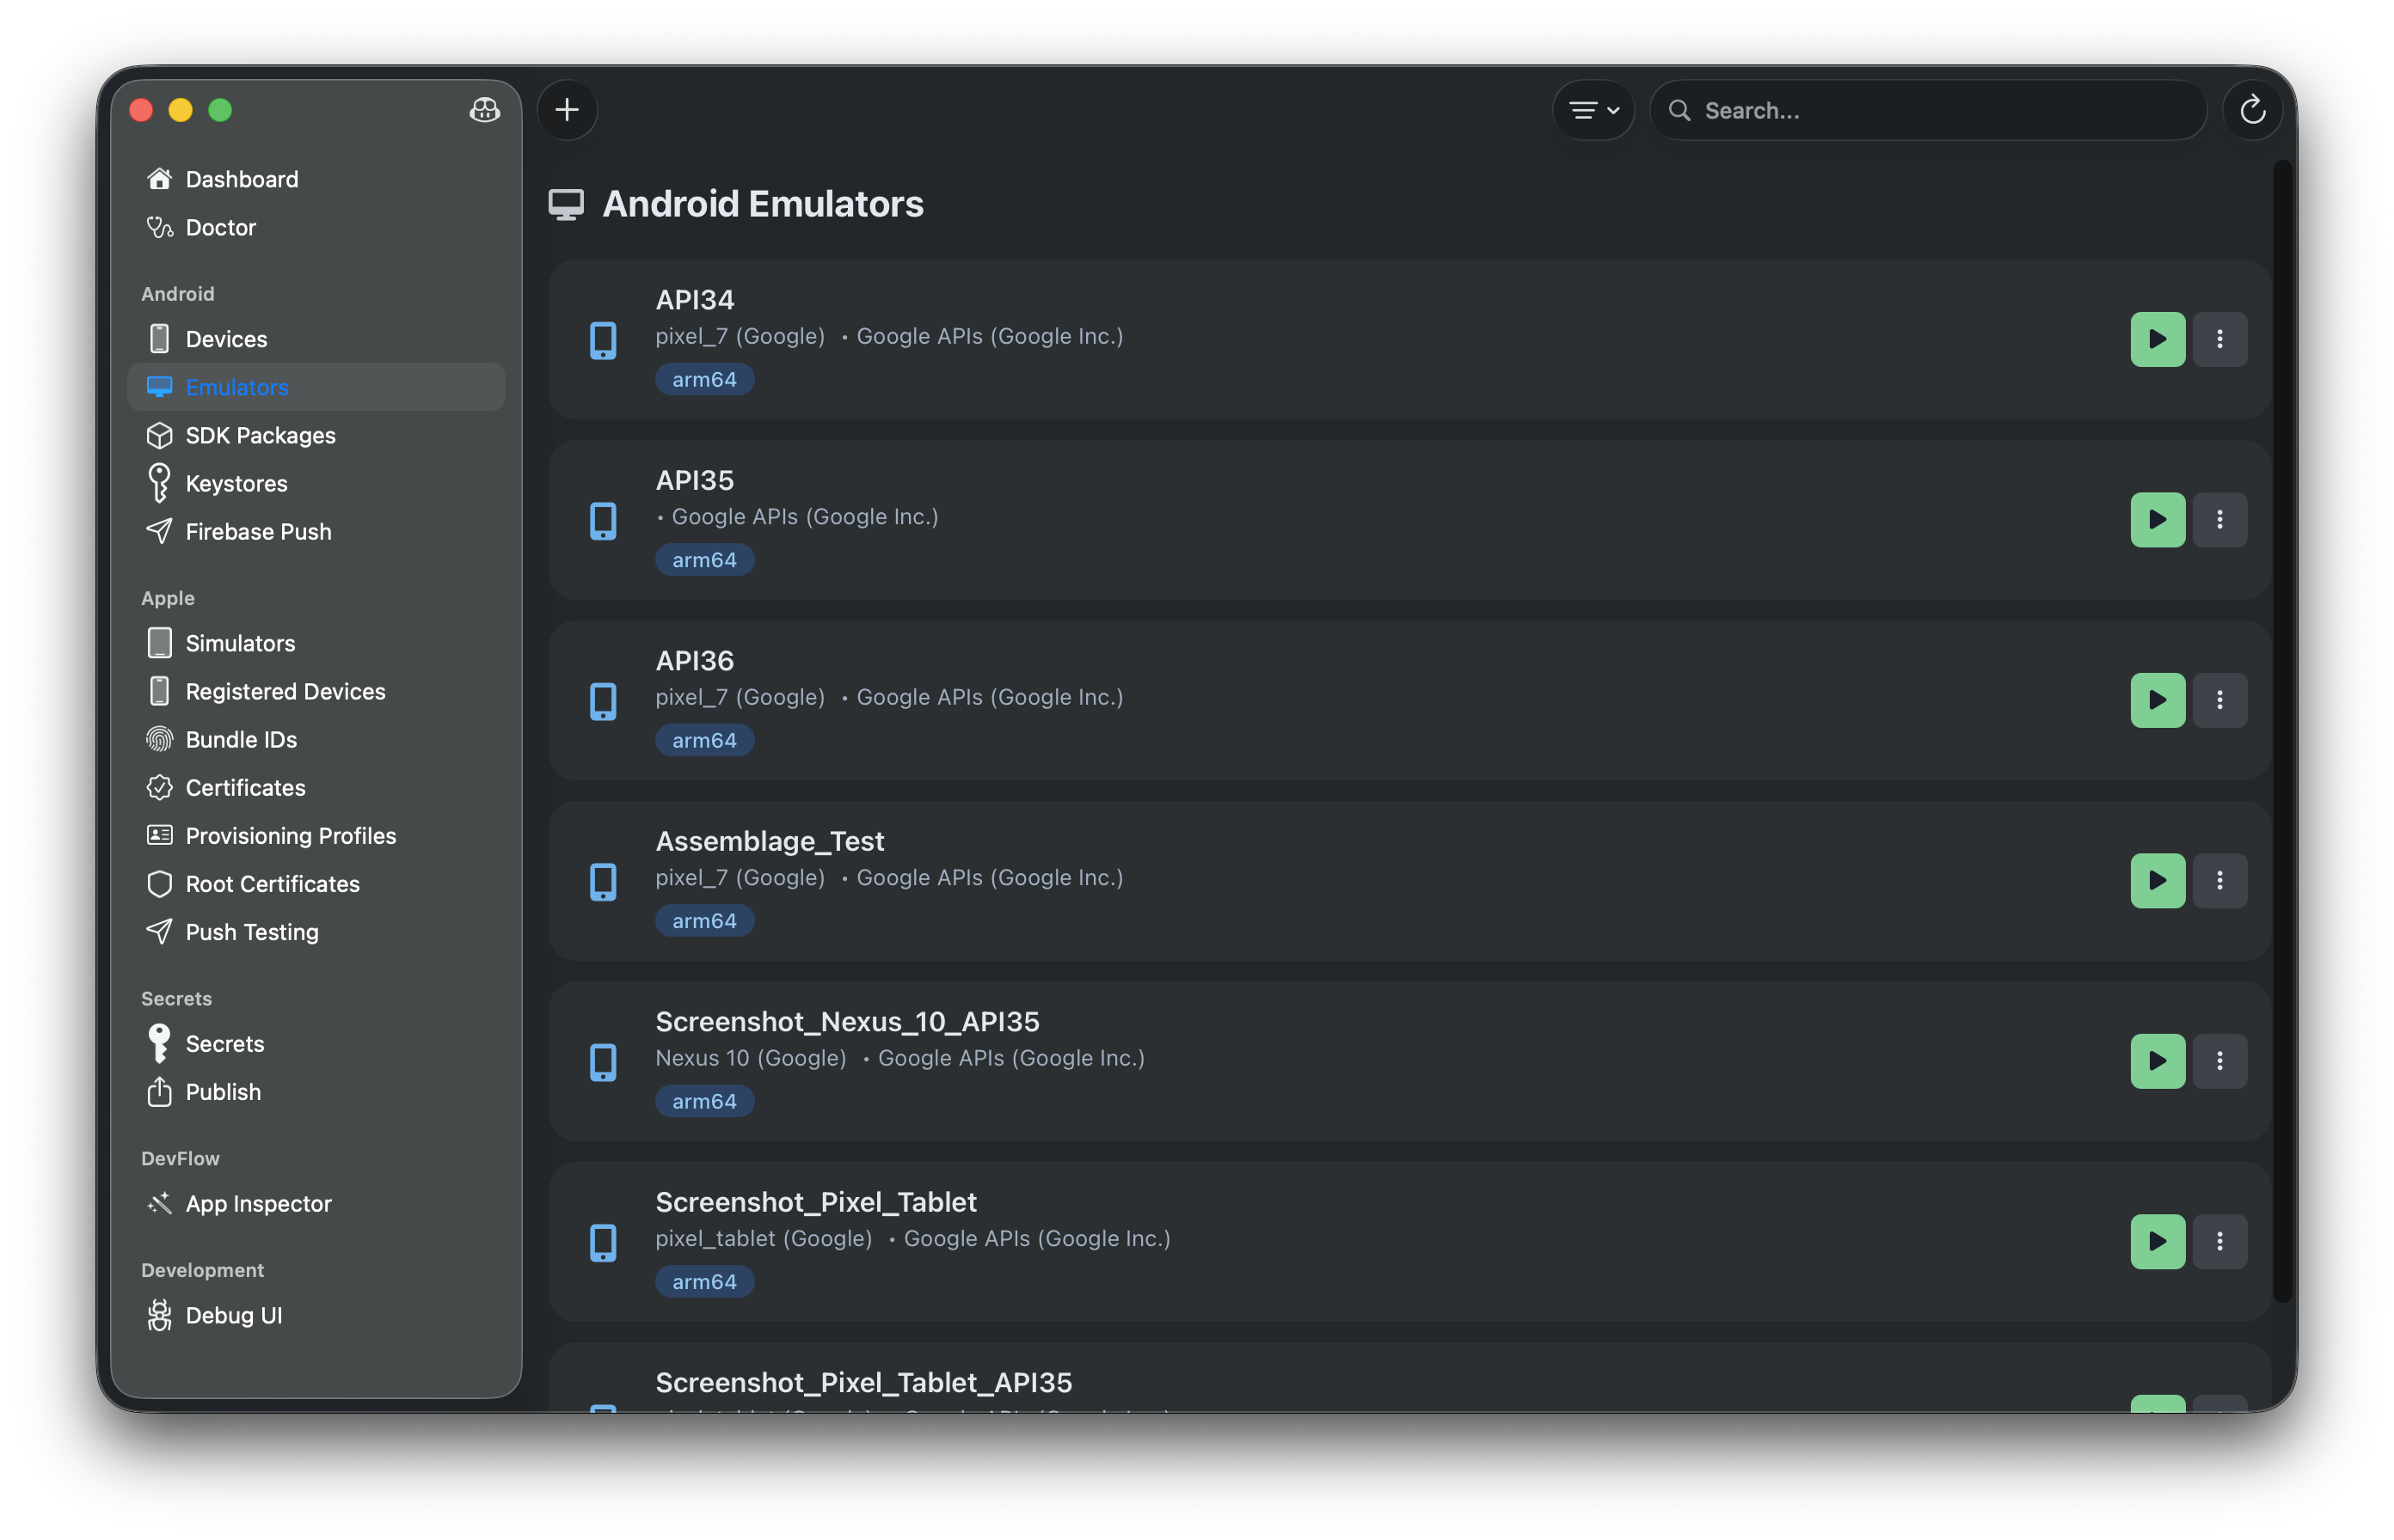The height and width of the screenshot is (1540, 2394).
Task: Open Firebase Push with the paper plane icon
Action: point(160,531)
